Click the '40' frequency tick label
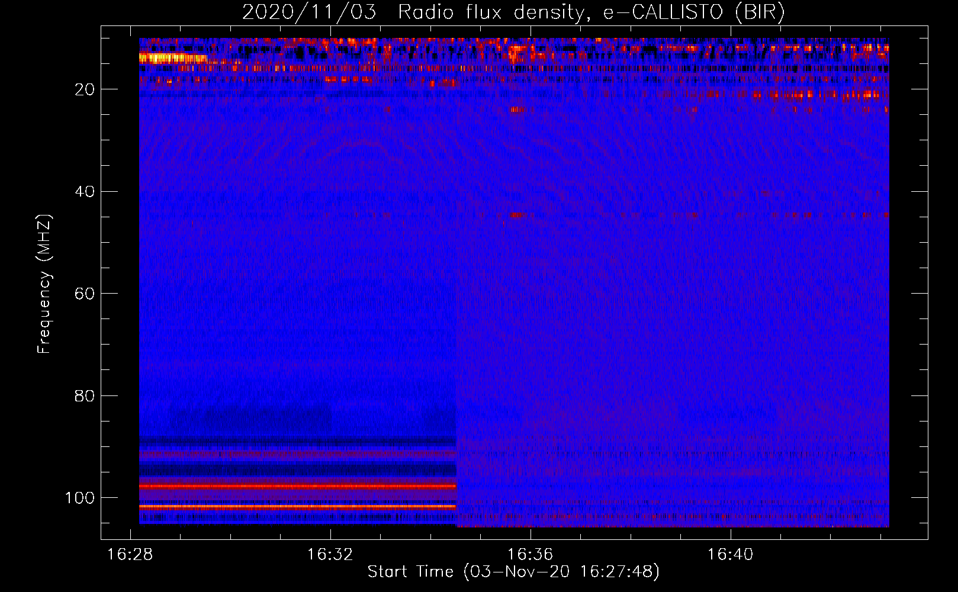 tap(85, 191)
